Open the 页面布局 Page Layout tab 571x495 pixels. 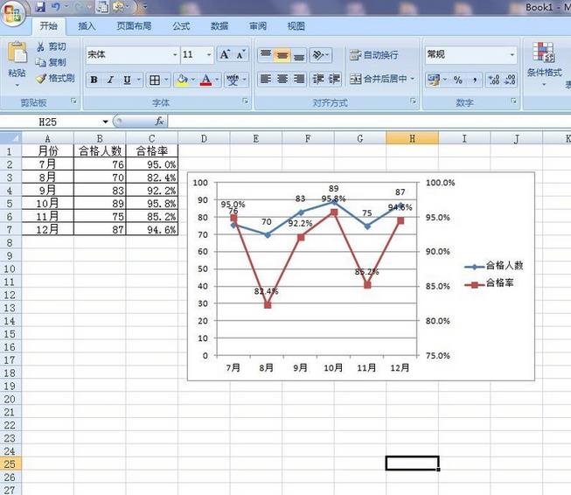pos(134,26)
